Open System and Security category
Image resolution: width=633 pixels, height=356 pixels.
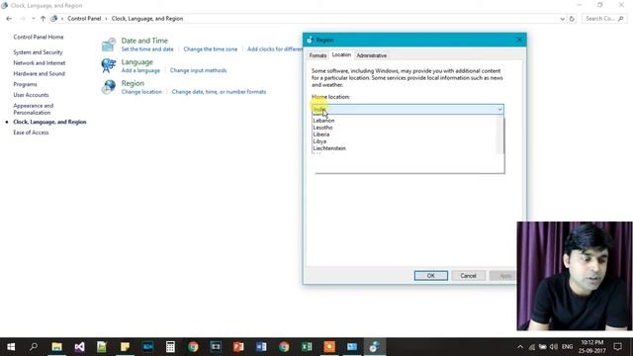coord(38,52)
